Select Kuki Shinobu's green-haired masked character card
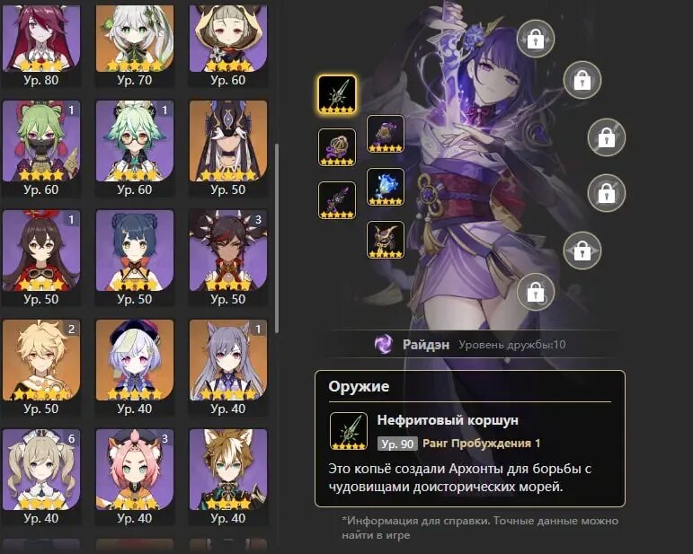The height and width of the screenshot is (554, 693). click(41, 149)
